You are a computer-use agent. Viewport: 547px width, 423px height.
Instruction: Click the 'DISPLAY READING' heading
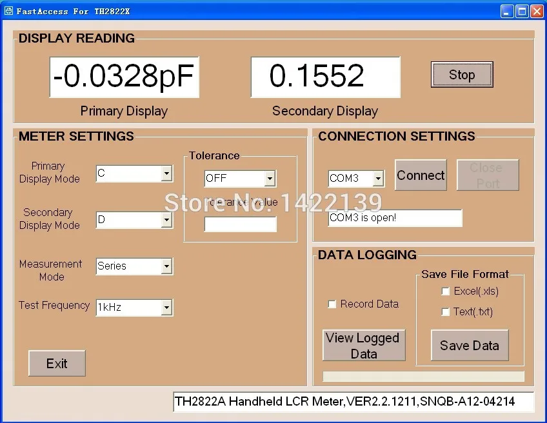77,38
